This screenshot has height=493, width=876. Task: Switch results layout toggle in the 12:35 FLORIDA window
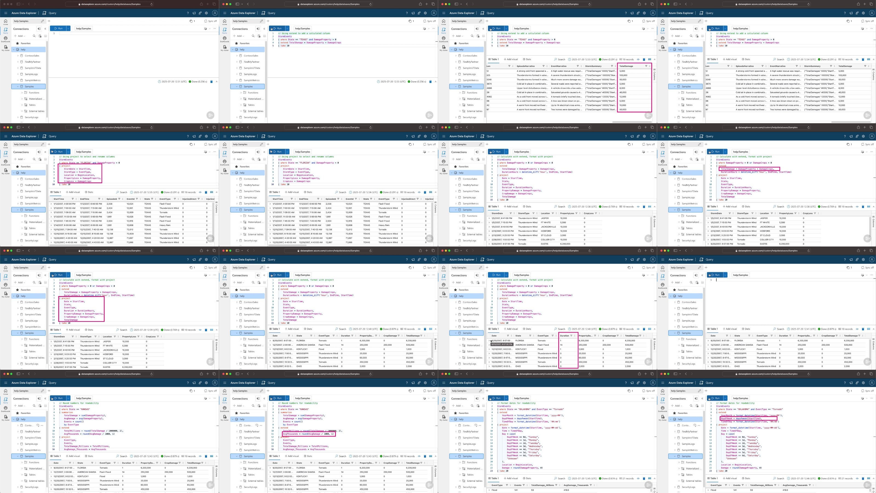212,192
